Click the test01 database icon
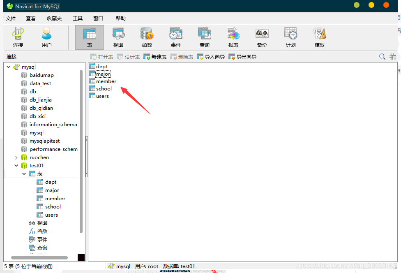Viewport: 401px width, 273px height. (x=24, y=166)
